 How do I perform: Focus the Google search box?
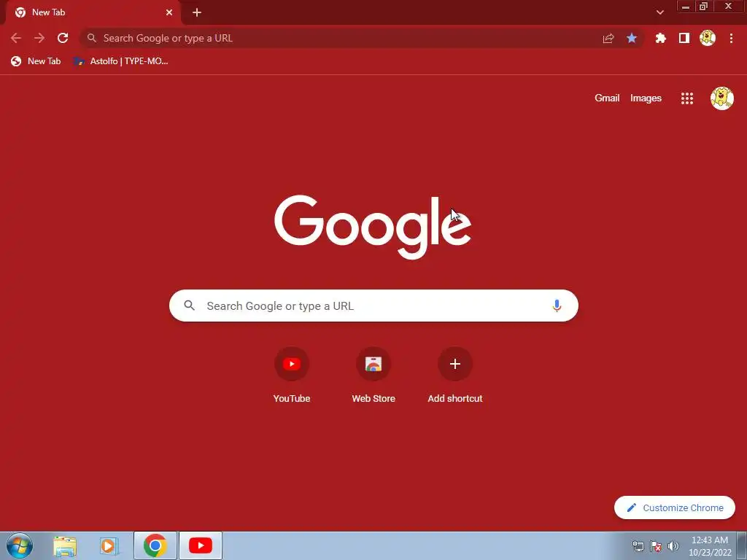click(x=373, y=306)
